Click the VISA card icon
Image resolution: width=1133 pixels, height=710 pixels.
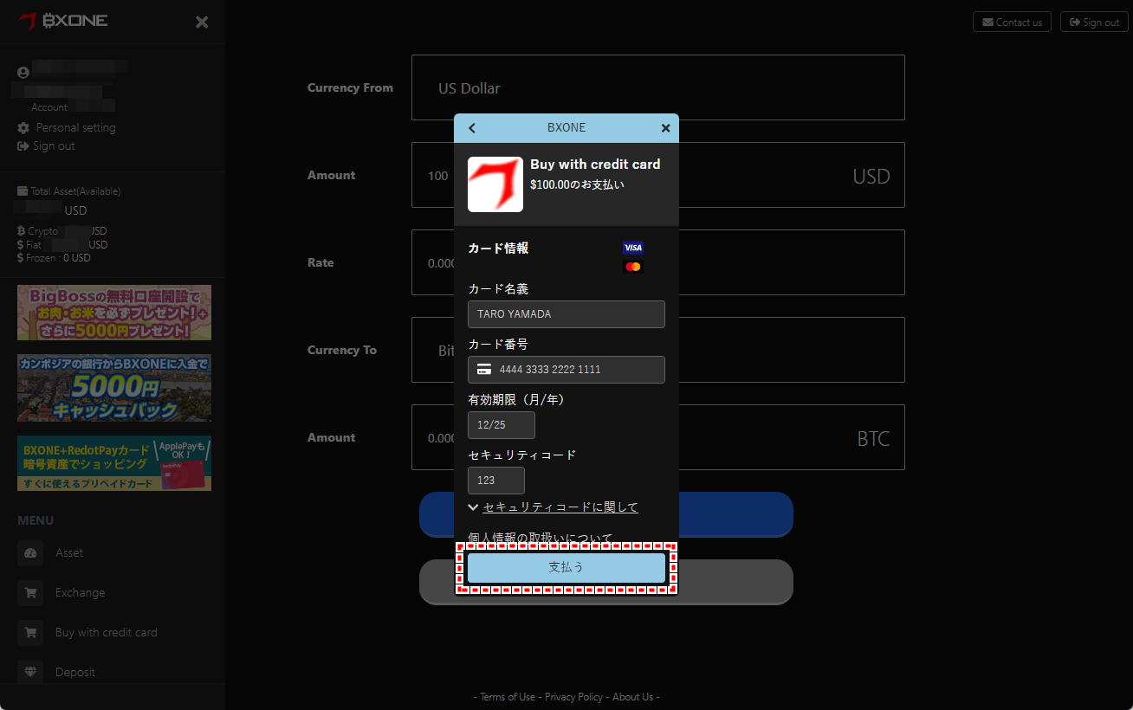coord(633,248)
